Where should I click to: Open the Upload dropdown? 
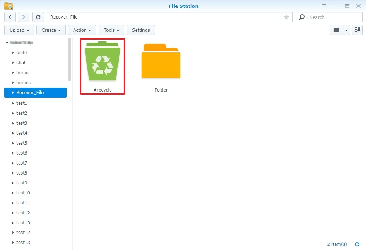point(19,30)
